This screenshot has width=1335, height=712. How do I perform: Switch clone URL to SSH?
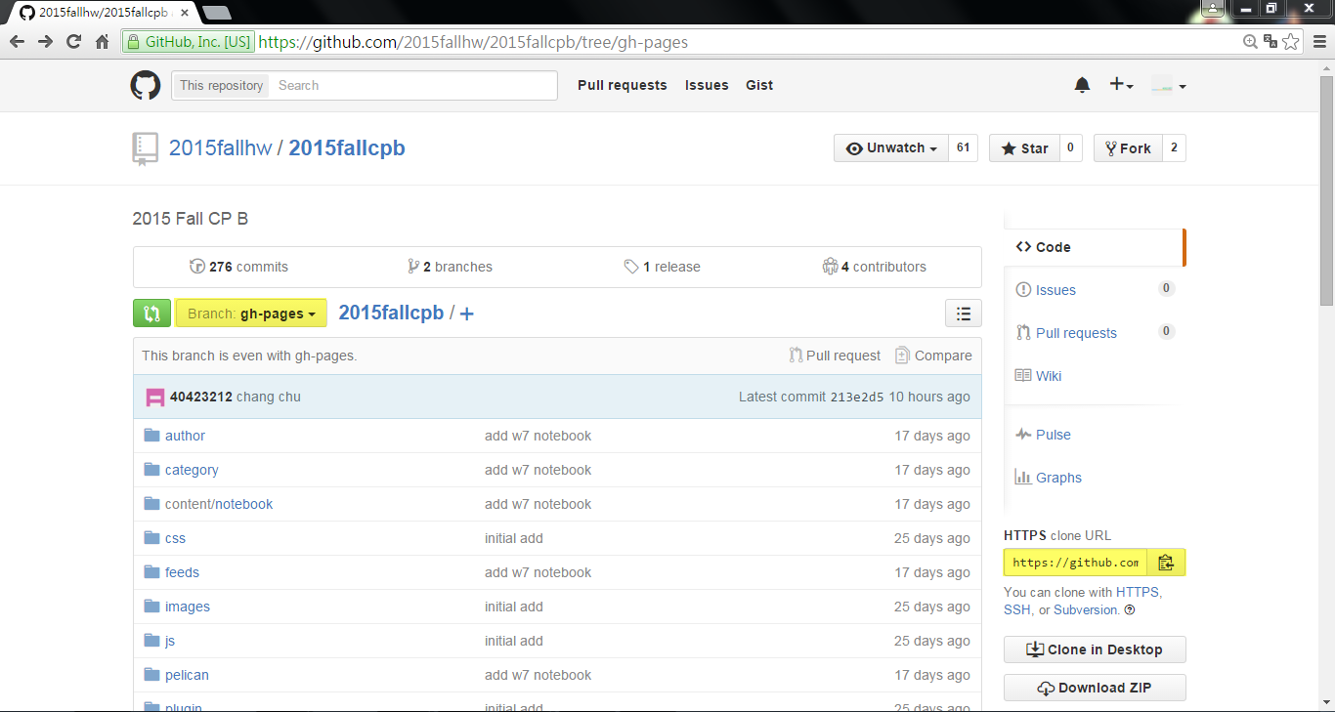tap(1016, 609)
